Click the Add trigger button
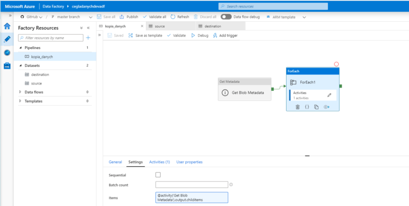The height and width of the screenshot is (206, 409). coord(225,36)
